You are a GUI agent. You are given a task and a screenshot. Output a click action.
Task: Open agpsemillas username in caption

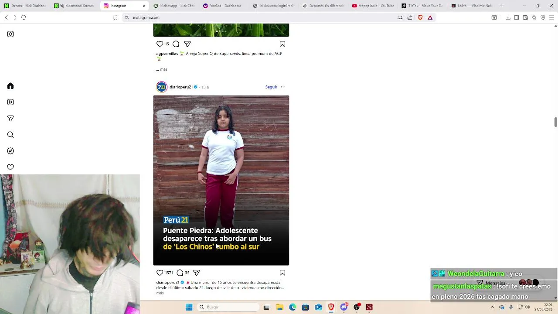coord(167,54)
